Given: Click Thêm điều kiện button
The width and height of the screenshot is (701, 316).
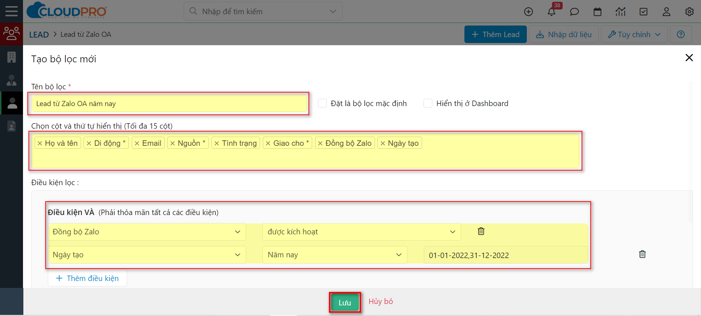Looking at the screenshot, I should point(87,278).
